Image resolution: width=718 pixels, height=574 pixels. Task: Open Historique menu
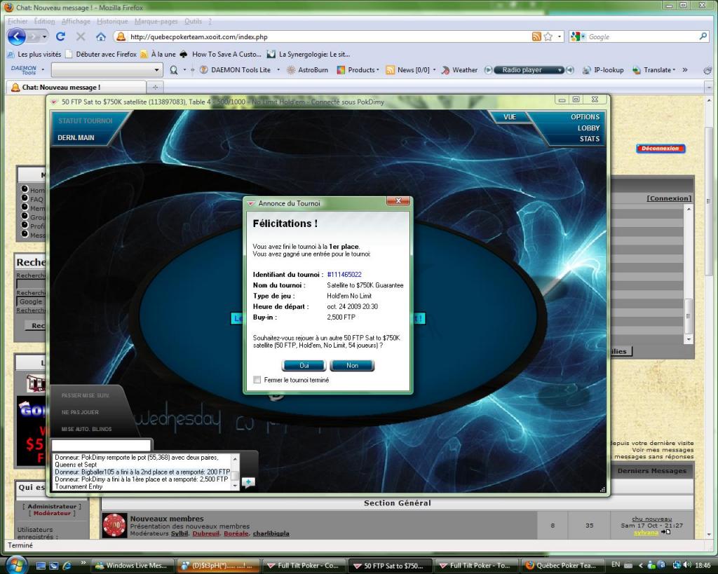click(112, 22)
